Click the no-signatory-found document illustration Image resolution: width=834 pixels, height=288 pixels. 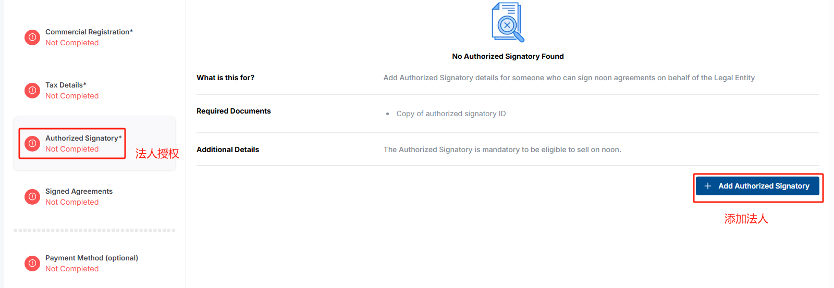click(x=508, y=22)
